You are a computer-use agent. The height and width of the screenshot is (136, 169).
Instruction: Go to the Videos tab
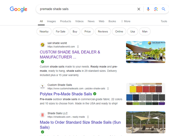(79, 21)
